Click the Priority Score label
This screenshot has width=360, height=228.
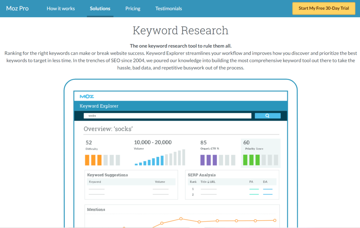[x=254, y=149]
